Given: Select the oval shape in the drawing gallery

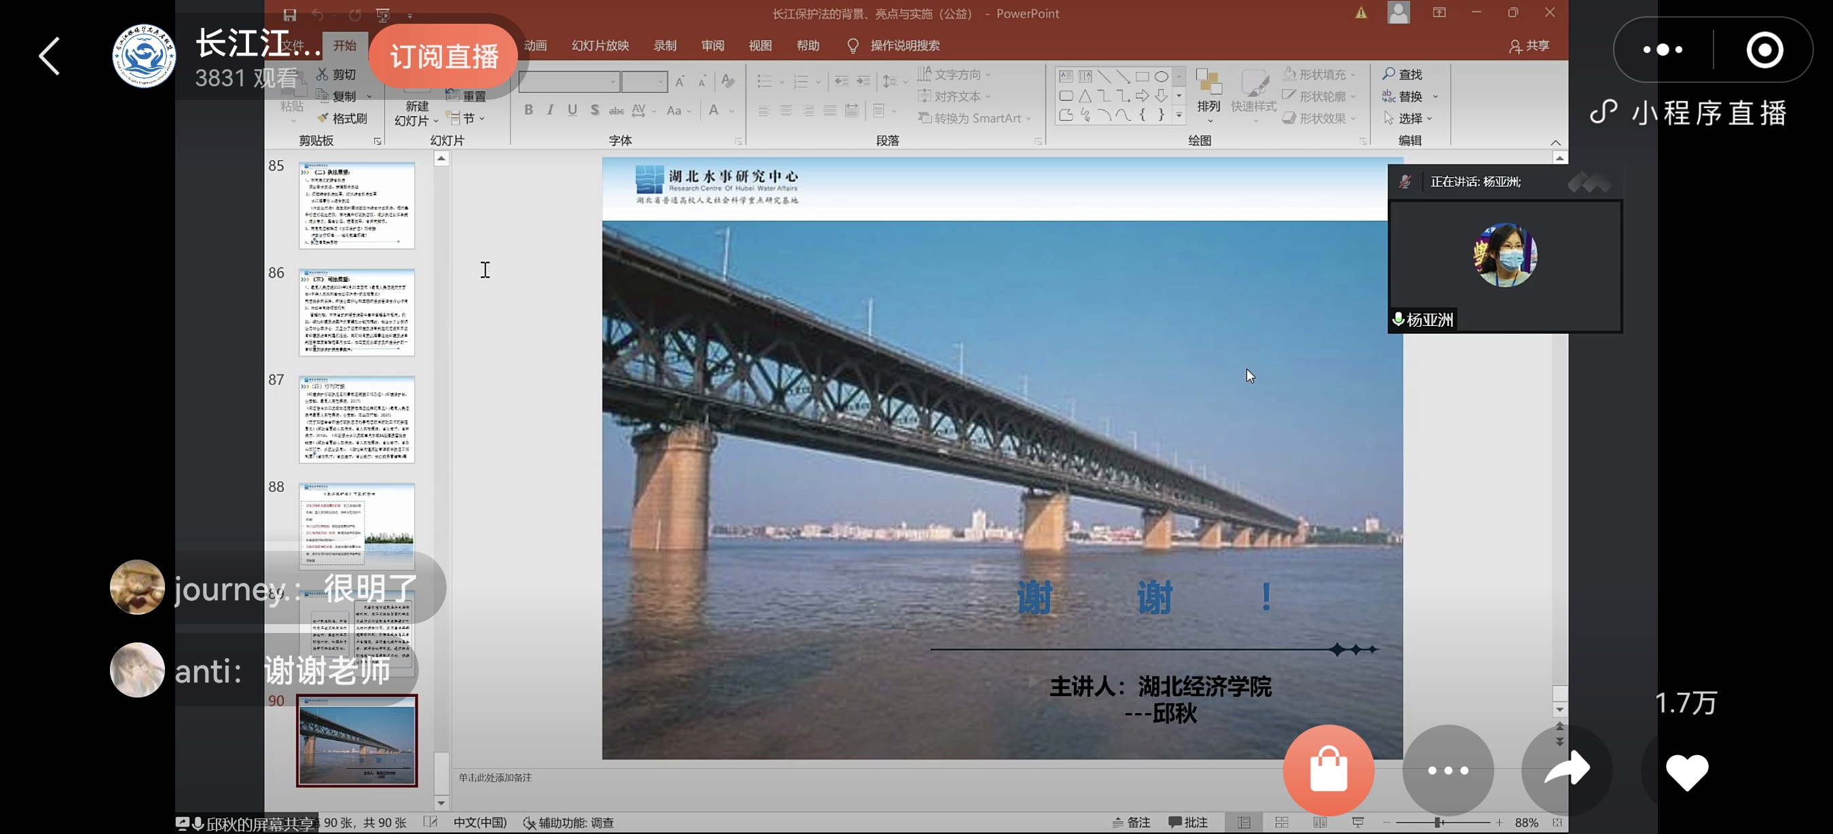Looking at the screenshot, I should [x=1163, y=75].
